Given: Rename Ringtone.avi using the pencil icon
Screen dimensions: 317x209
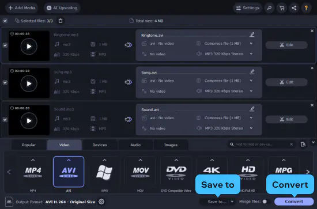Looking at the screenshot, I should [x=252, y=35].
